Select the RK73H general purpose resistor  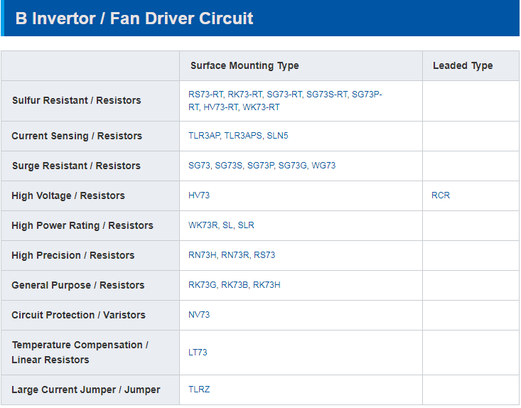(267, 285)
